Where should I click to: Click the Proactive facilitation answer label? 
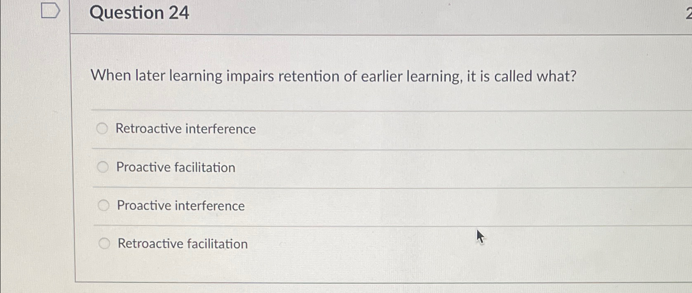[176, 167]
